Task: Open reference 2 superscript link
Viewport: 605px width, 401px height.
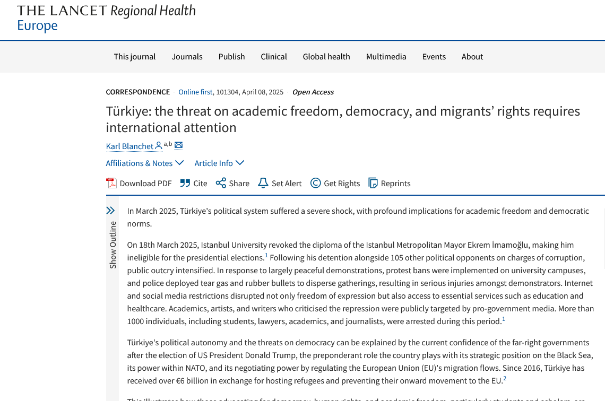Action: coord(505,378)
